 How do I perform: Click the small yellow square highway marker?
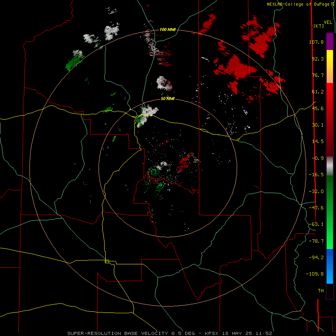[x=107, y=261]
